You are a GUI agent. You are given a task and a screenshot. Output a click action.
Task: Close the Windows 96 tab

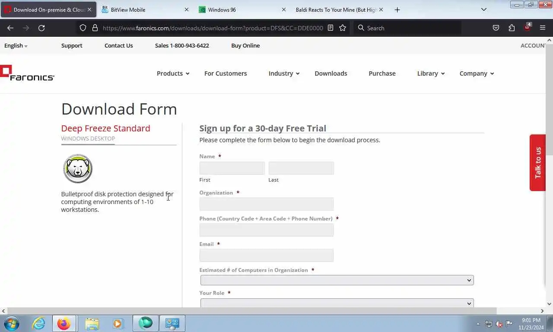point(284,10)
